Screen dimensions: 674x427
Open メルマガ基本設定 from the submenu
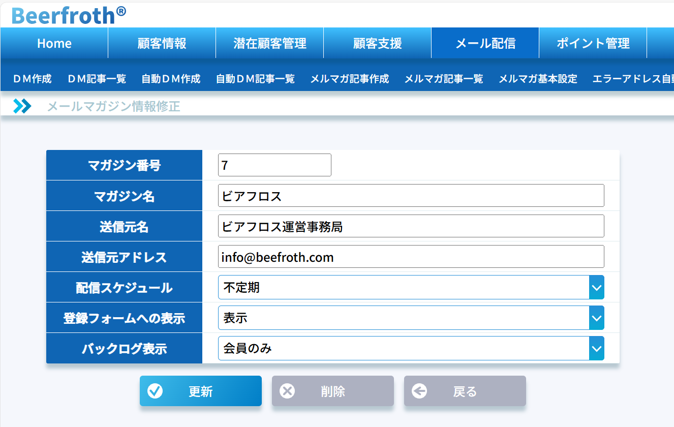coord(538,79)
